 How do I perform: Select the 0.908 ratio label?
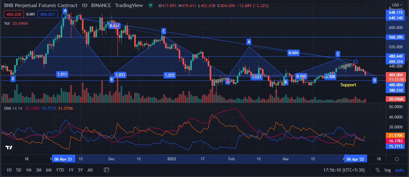330,77
